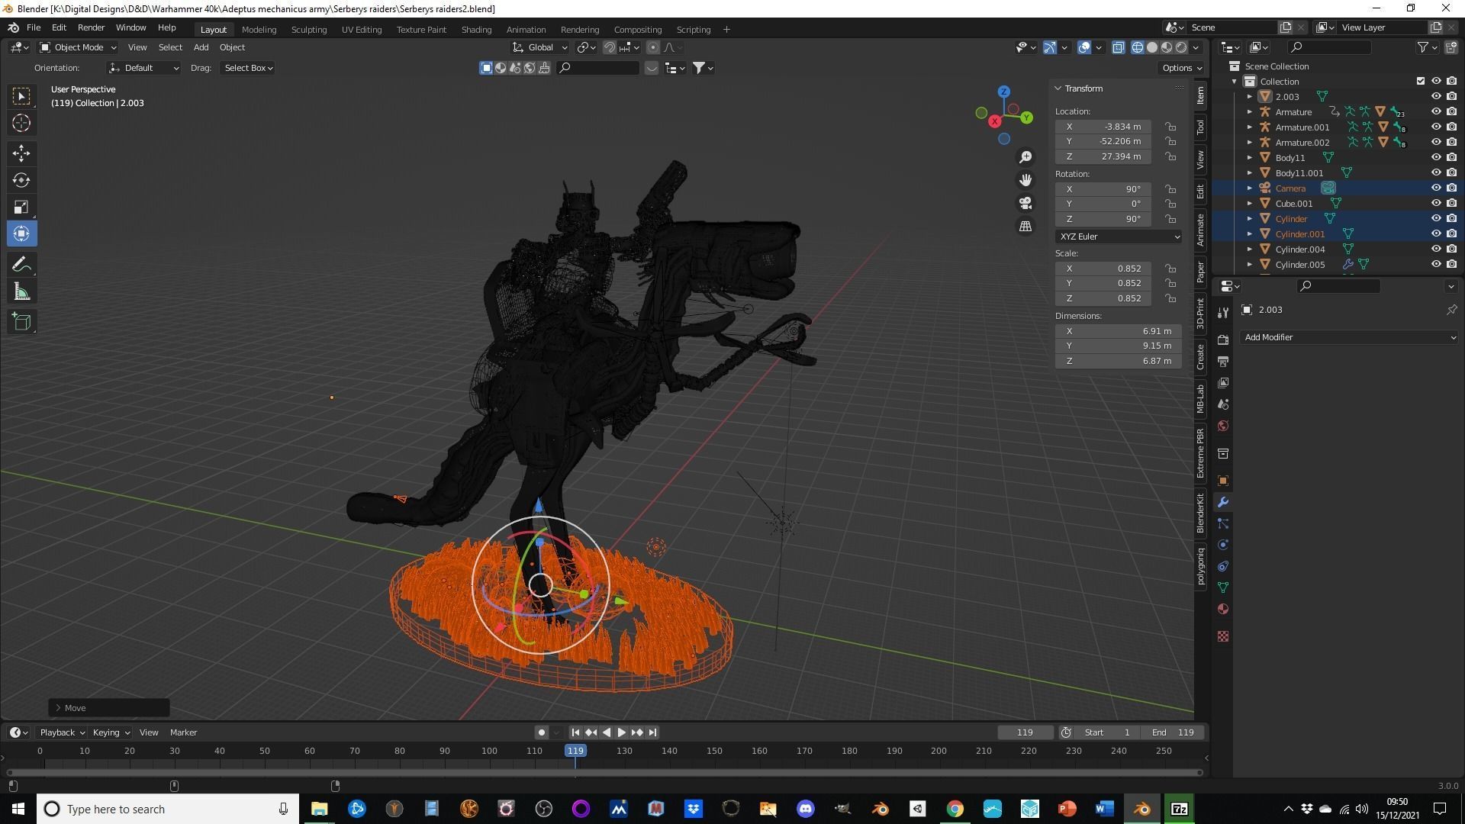1465x824 pixels.
Task: Open the Modifier properties wrench tab
Action: (x=1223, y=502)
